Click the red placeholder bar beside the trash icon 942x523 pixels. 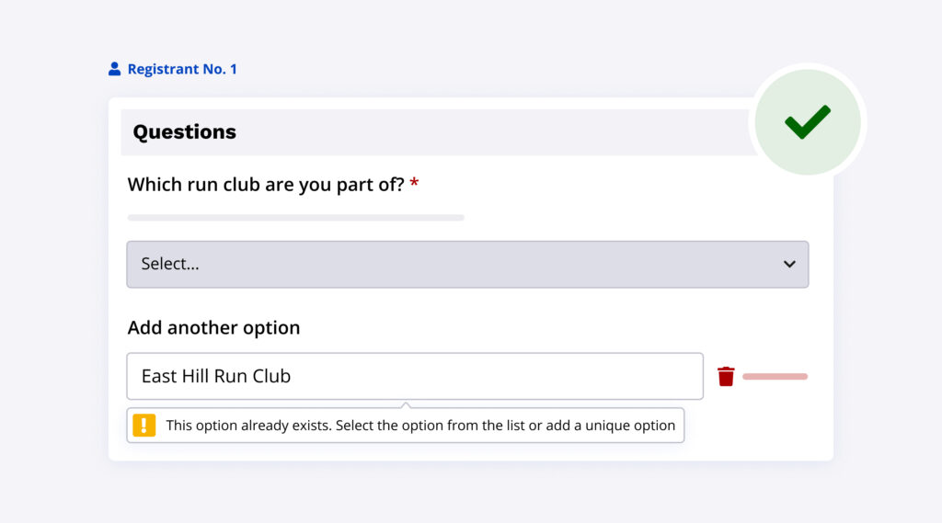775,376
